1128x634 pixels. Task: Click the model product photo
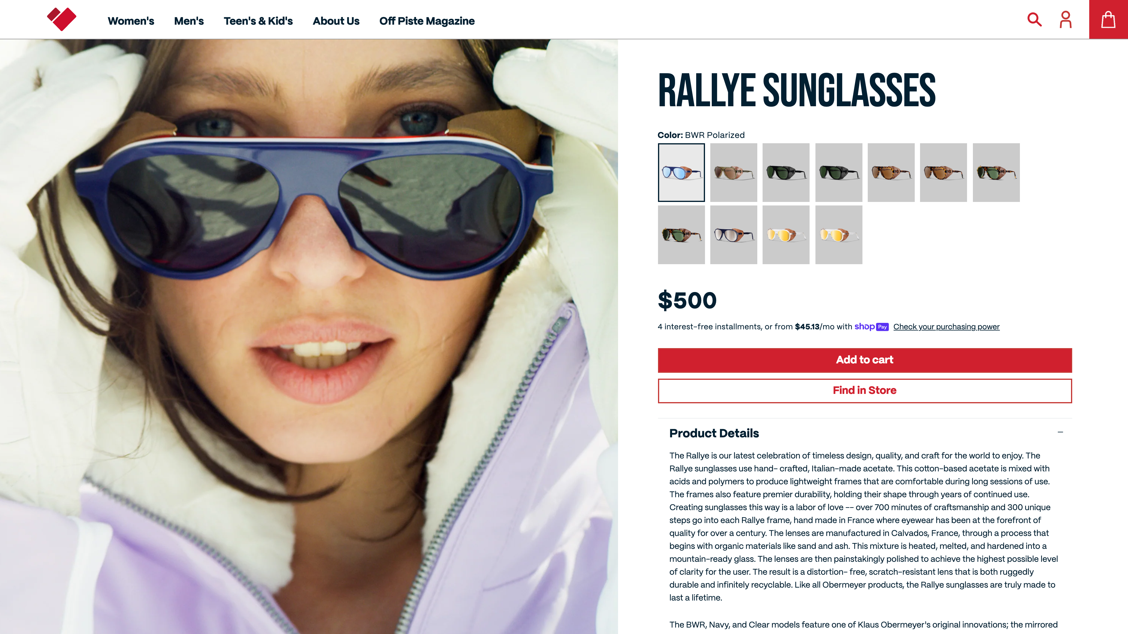309,336
